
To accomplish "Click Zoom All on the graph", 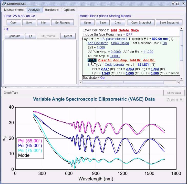I will [x=175, y=100].
